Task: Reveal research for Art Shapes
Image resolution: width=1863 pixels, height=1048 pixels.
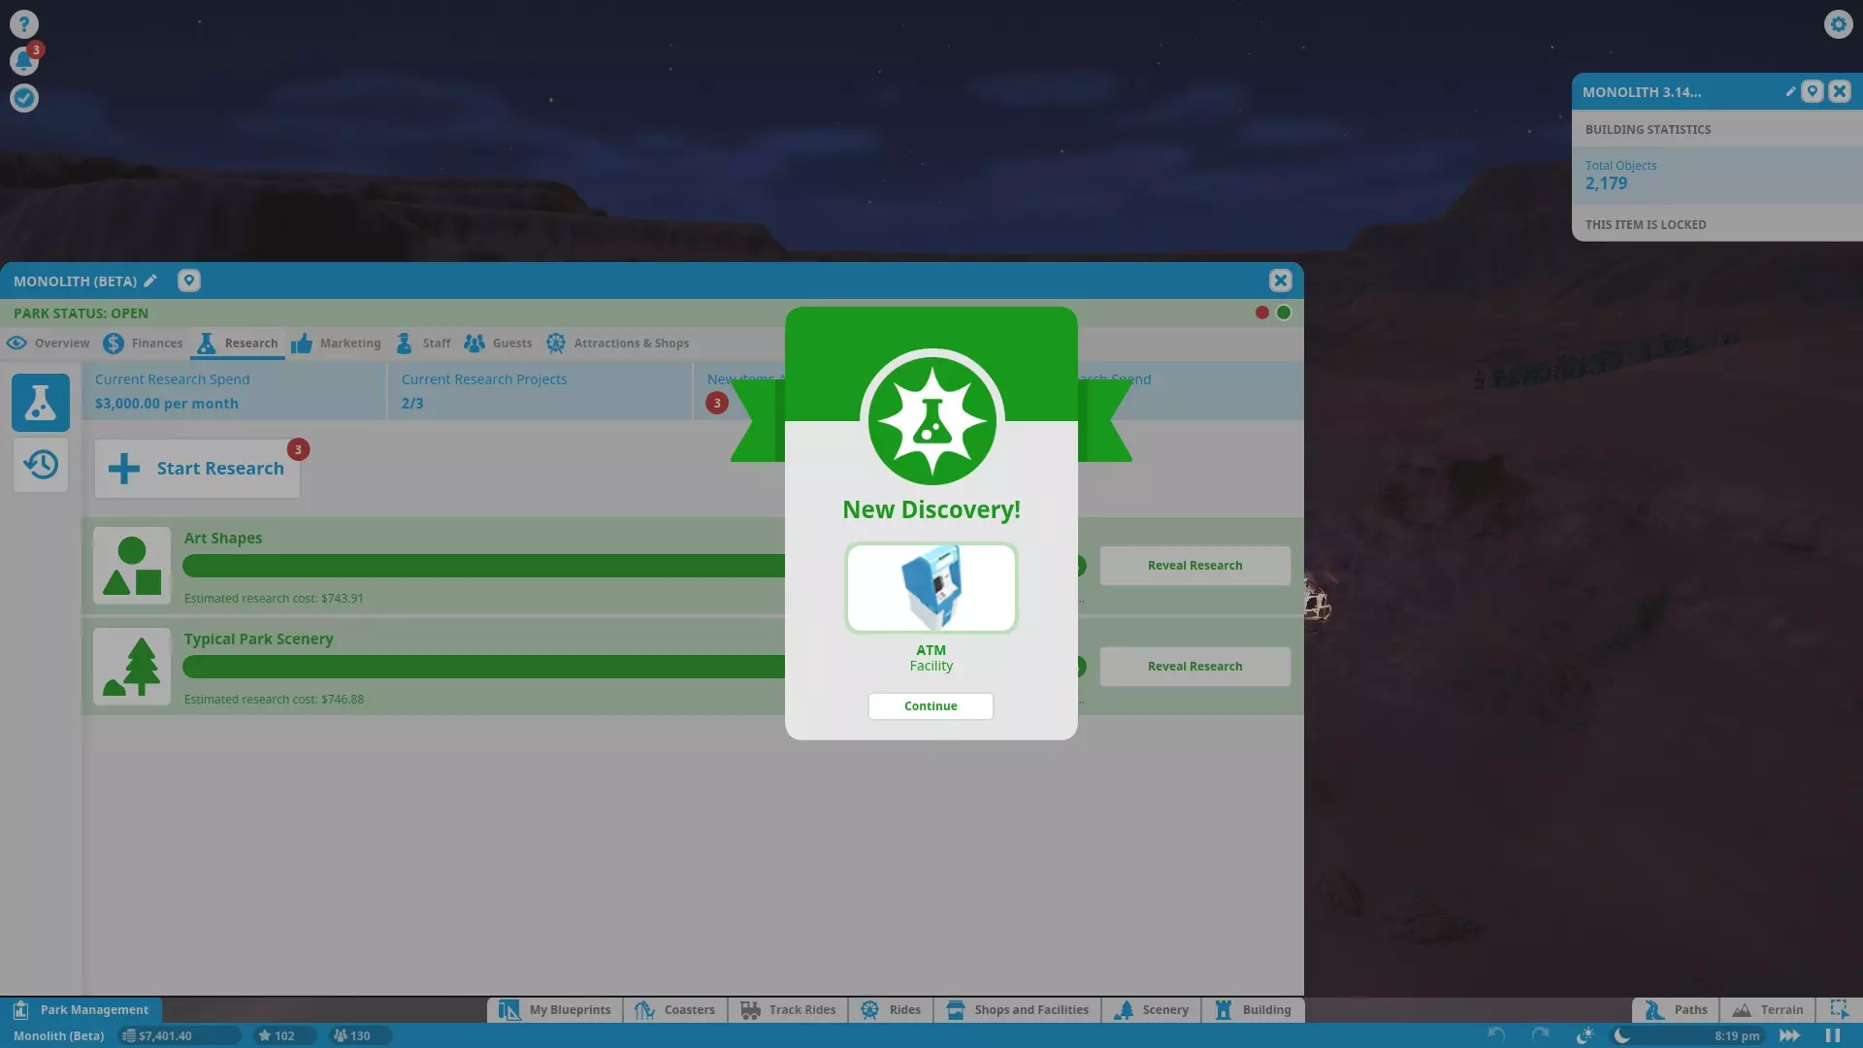Action: [x=1194, y=565]
